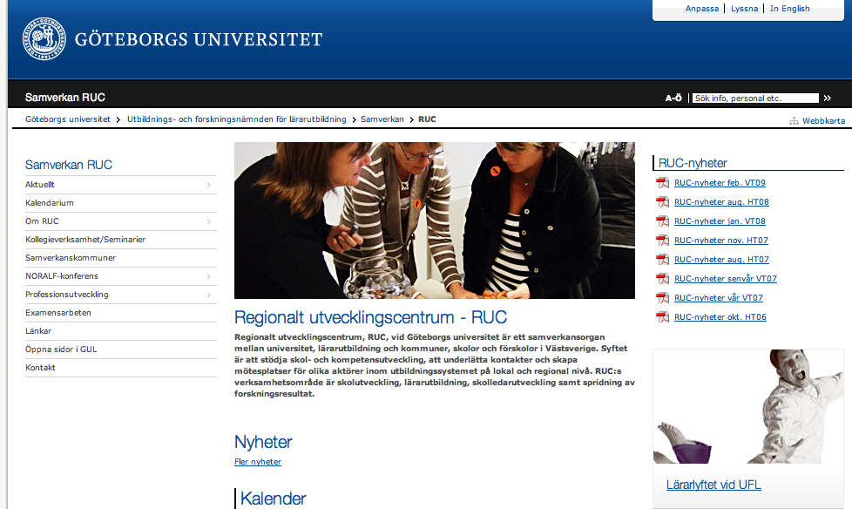
Task: Open RUC-nyheter aug. HT07 link
Action: click(x=721, y=260)
